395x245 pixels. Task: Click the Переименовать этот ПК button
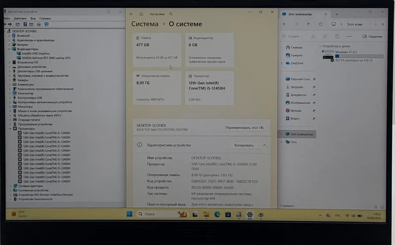click(x=244, y=127)
